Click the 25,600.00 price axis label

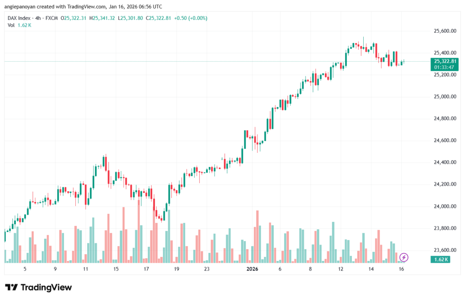tap(445, 31)
